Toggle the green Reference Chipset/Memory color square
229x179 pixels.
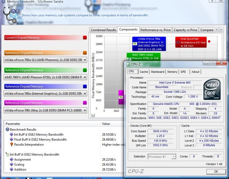(85, 70)
